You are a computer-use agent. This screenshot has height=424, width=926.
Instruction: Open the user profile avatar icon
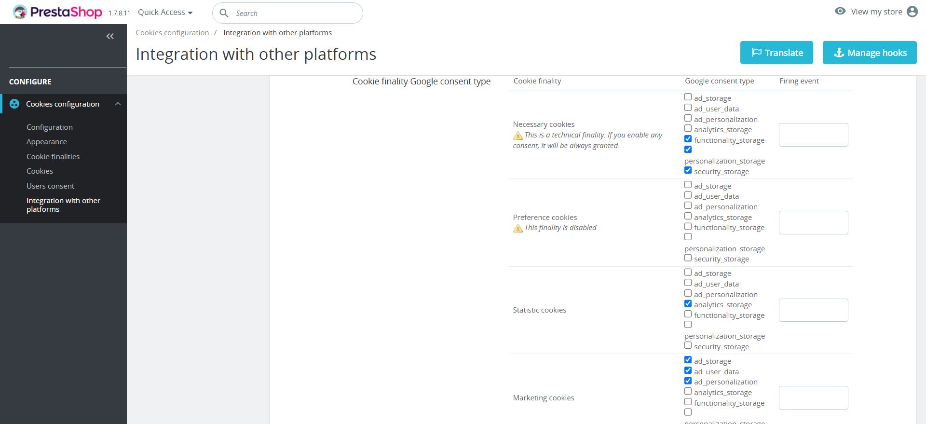pos(912,12)
